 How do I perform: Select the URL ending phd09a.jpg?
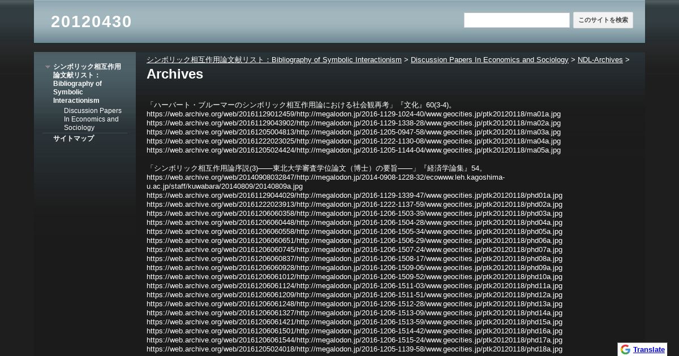click(x=355, y=268)
